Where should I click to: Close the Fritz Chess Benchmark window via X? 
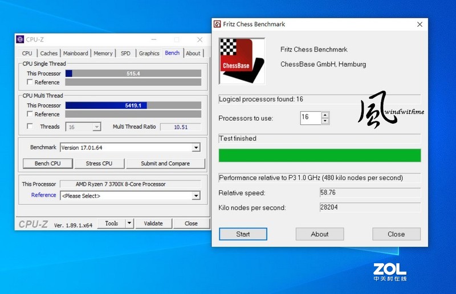(420, 24)
